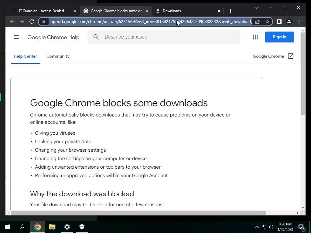View site information via lock icon
Viewport: 311px width, 233px height.
[44, 22]
